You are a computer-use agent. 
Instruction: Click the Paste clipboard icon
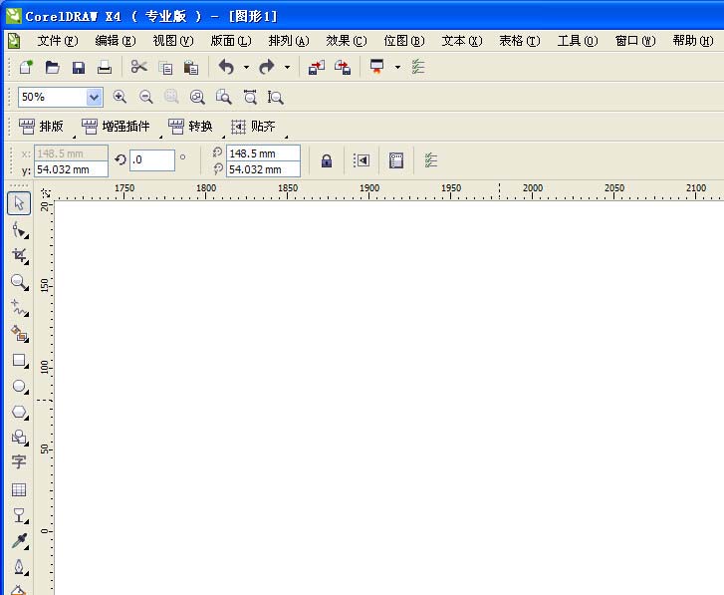click(x=191, y=68)
